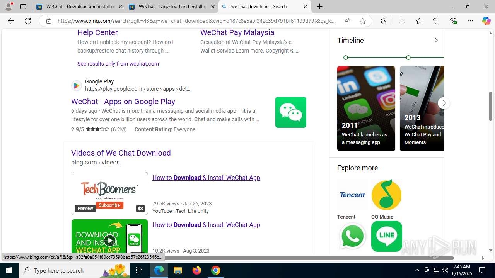Open the Copilot sidebar icon
This screenshot has width=495, height=278.
point(486,21)
